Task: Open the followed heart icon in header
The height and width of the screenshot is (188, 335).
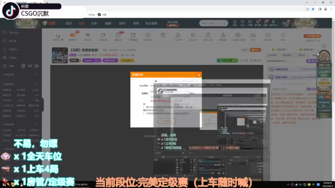Action: [242, 22]
